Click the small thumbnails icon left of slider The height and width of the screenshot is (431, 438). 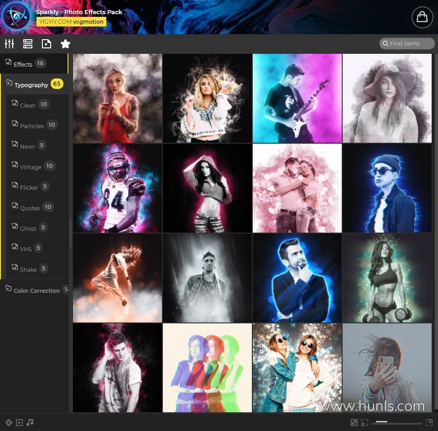point(365,422)
